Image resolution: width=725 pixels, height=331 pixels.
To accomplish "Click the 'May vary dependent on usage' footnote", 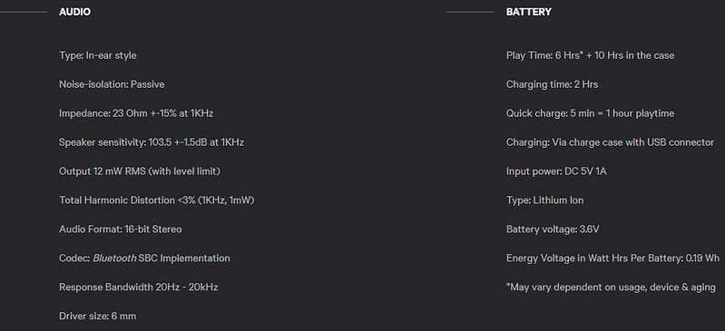I will pos(611,287).
